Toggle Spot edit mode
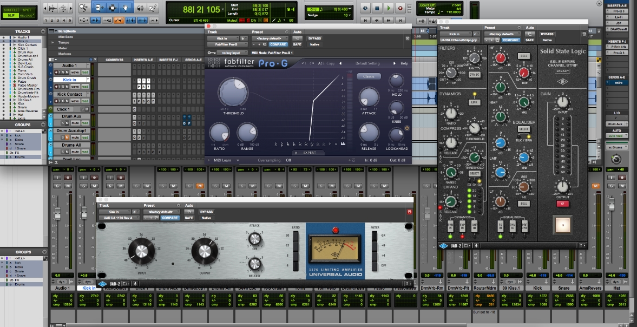This screenshot has width=637, height=327. (x=27, y=9)
